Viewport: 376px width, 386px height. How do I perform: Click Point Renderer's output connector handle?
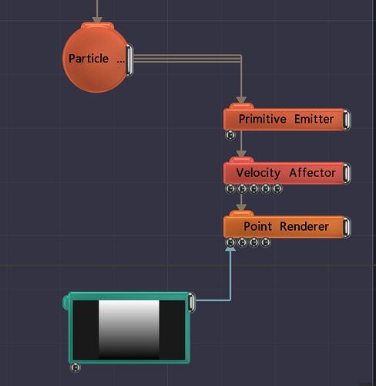pos(347,227)
